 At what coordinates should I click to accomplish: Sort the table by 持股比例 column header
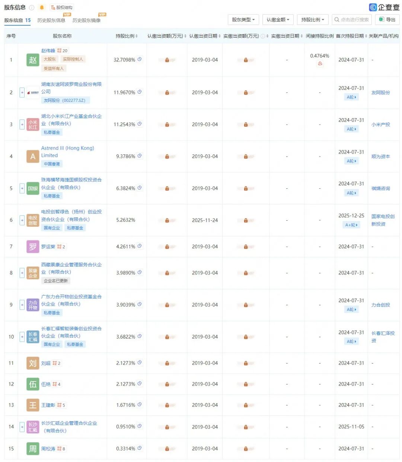click(x=127, y=36)
